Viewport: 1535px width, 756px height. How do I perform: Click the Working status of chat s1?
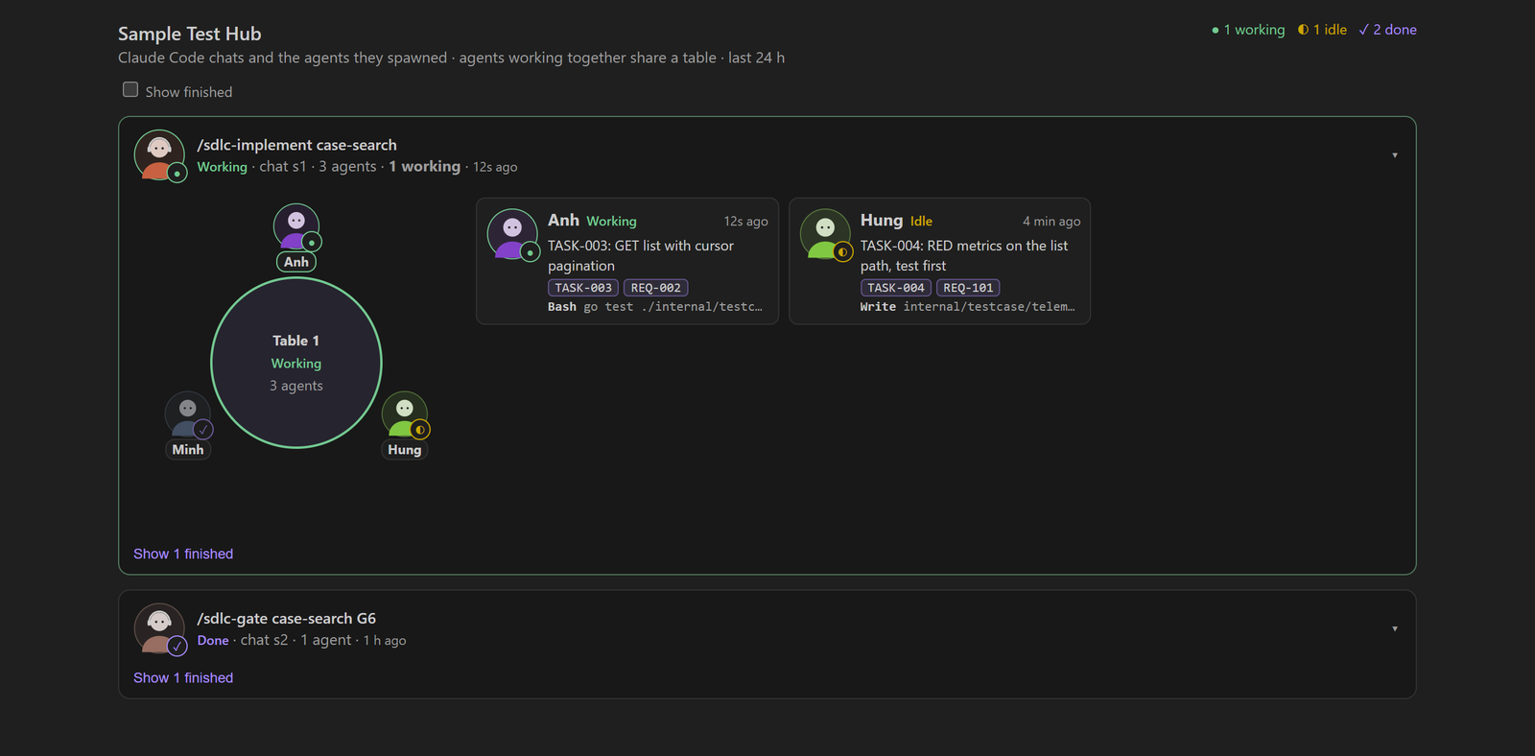click(223, 167)
